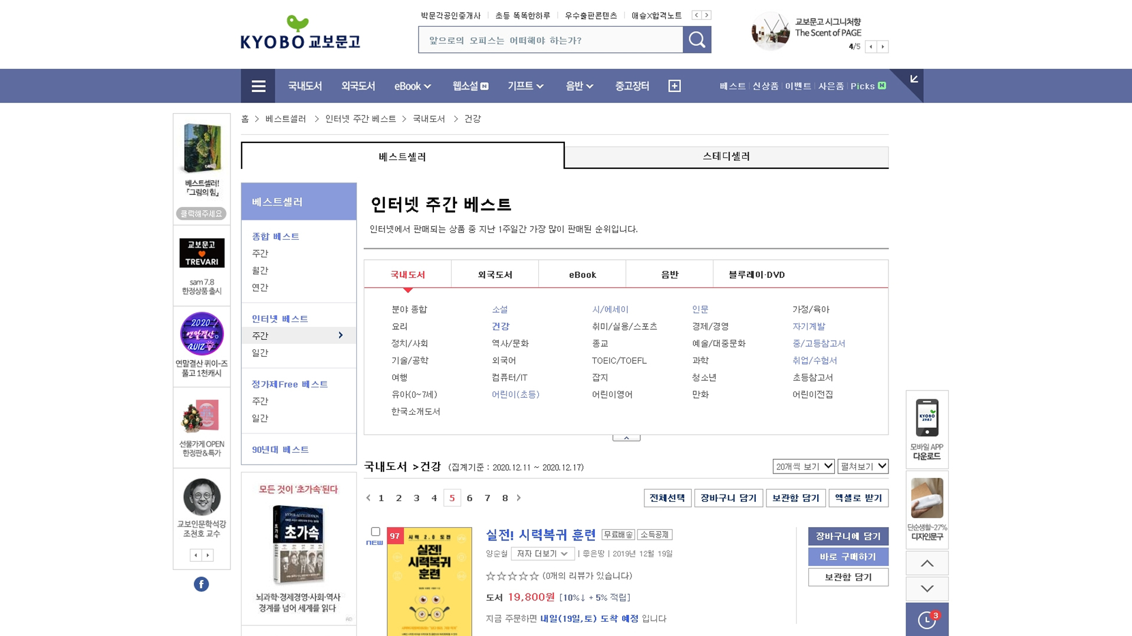1132x636 pixels.
Task: Open the 20개씩 보기 dropdown
Action: point(804,466)
